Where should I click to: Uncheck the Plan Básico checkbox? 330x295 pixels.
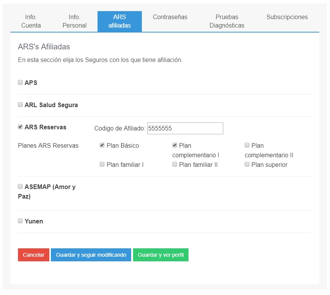pos(102,145)
